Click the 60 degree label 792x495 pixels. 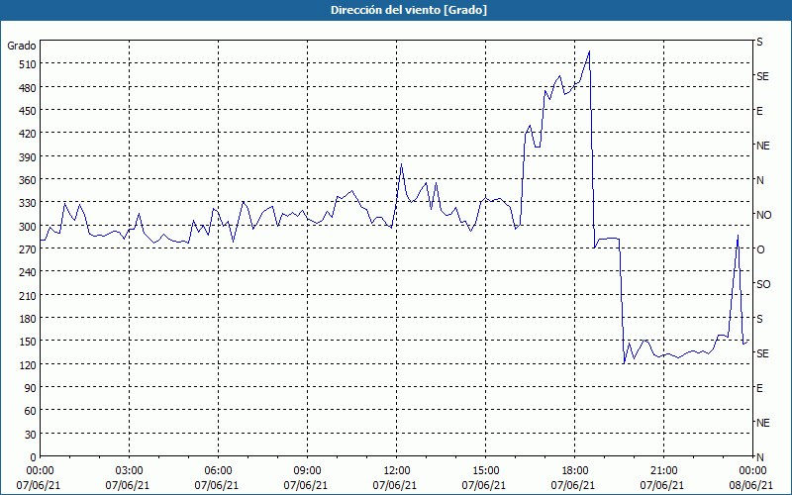pos(31,411)
